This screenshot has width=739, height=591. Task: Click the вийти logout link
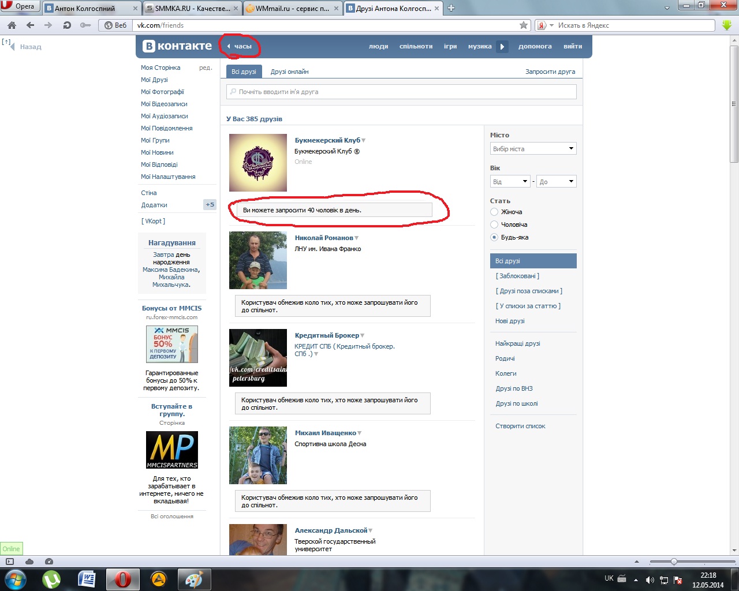(x=573, y=46)
